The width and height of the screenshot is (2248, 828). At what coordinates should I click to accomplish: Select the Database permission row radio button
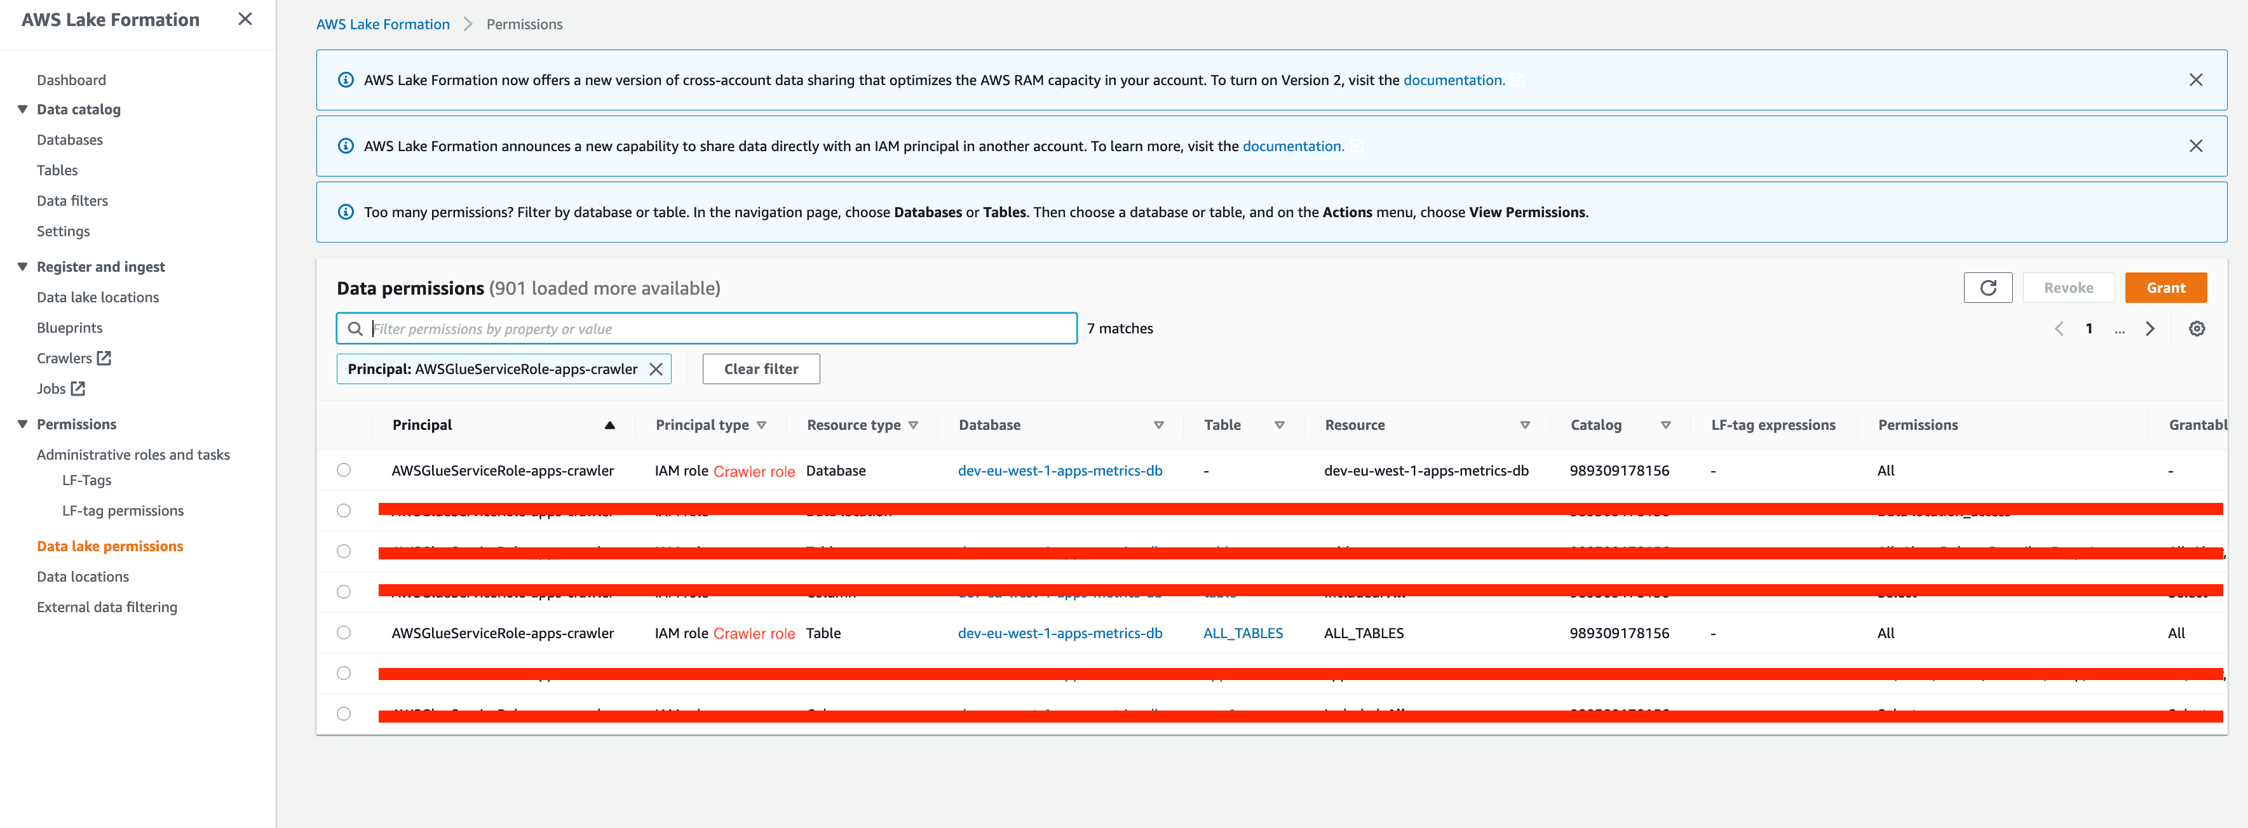(x=344, y=471)
